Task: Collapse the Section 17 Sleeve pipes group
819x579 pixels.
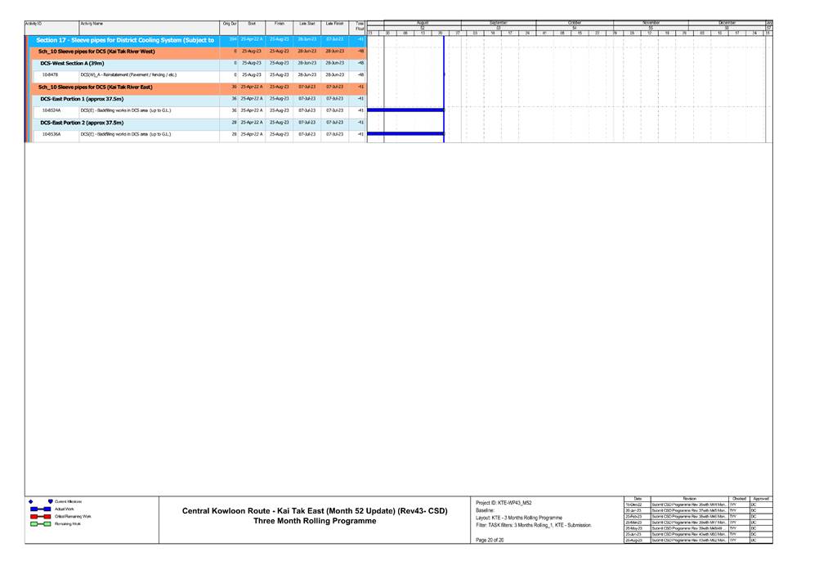Action: pyautogui.click(x=31, y=39)
